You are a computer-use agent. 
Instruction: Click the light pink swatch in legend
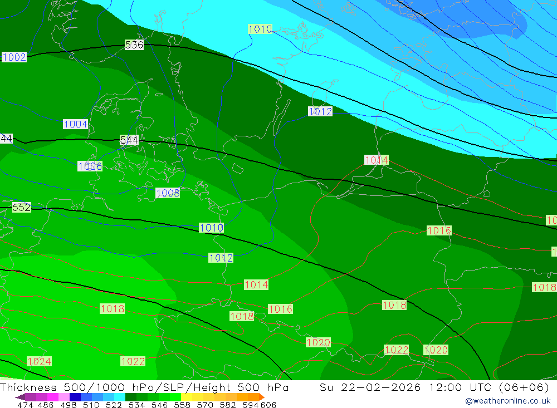tap(64, 397)
